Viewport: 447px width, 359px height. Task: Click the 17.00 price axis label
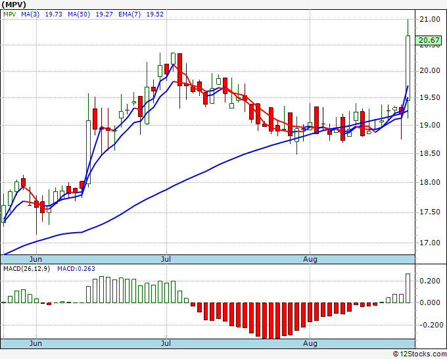430,243
